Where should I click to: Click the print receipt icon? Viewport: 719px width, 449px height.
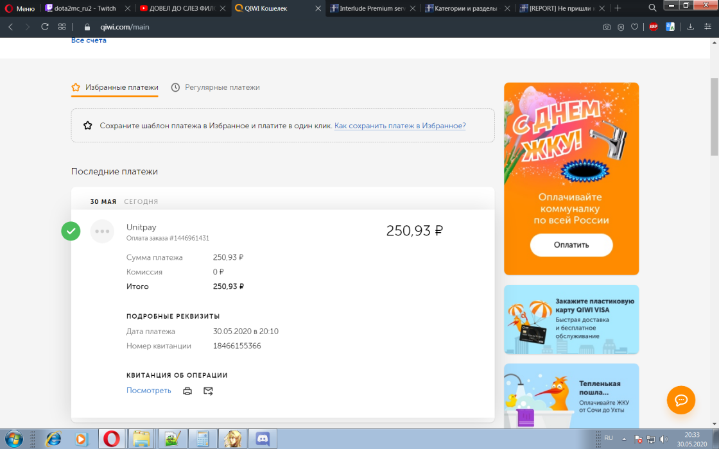click(187, 391)
